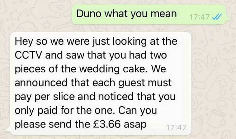The width and height of the screenshot is (236, 139).
Task: Tap the phrase "only paid for the one"
Action: [x=64, y=111]
